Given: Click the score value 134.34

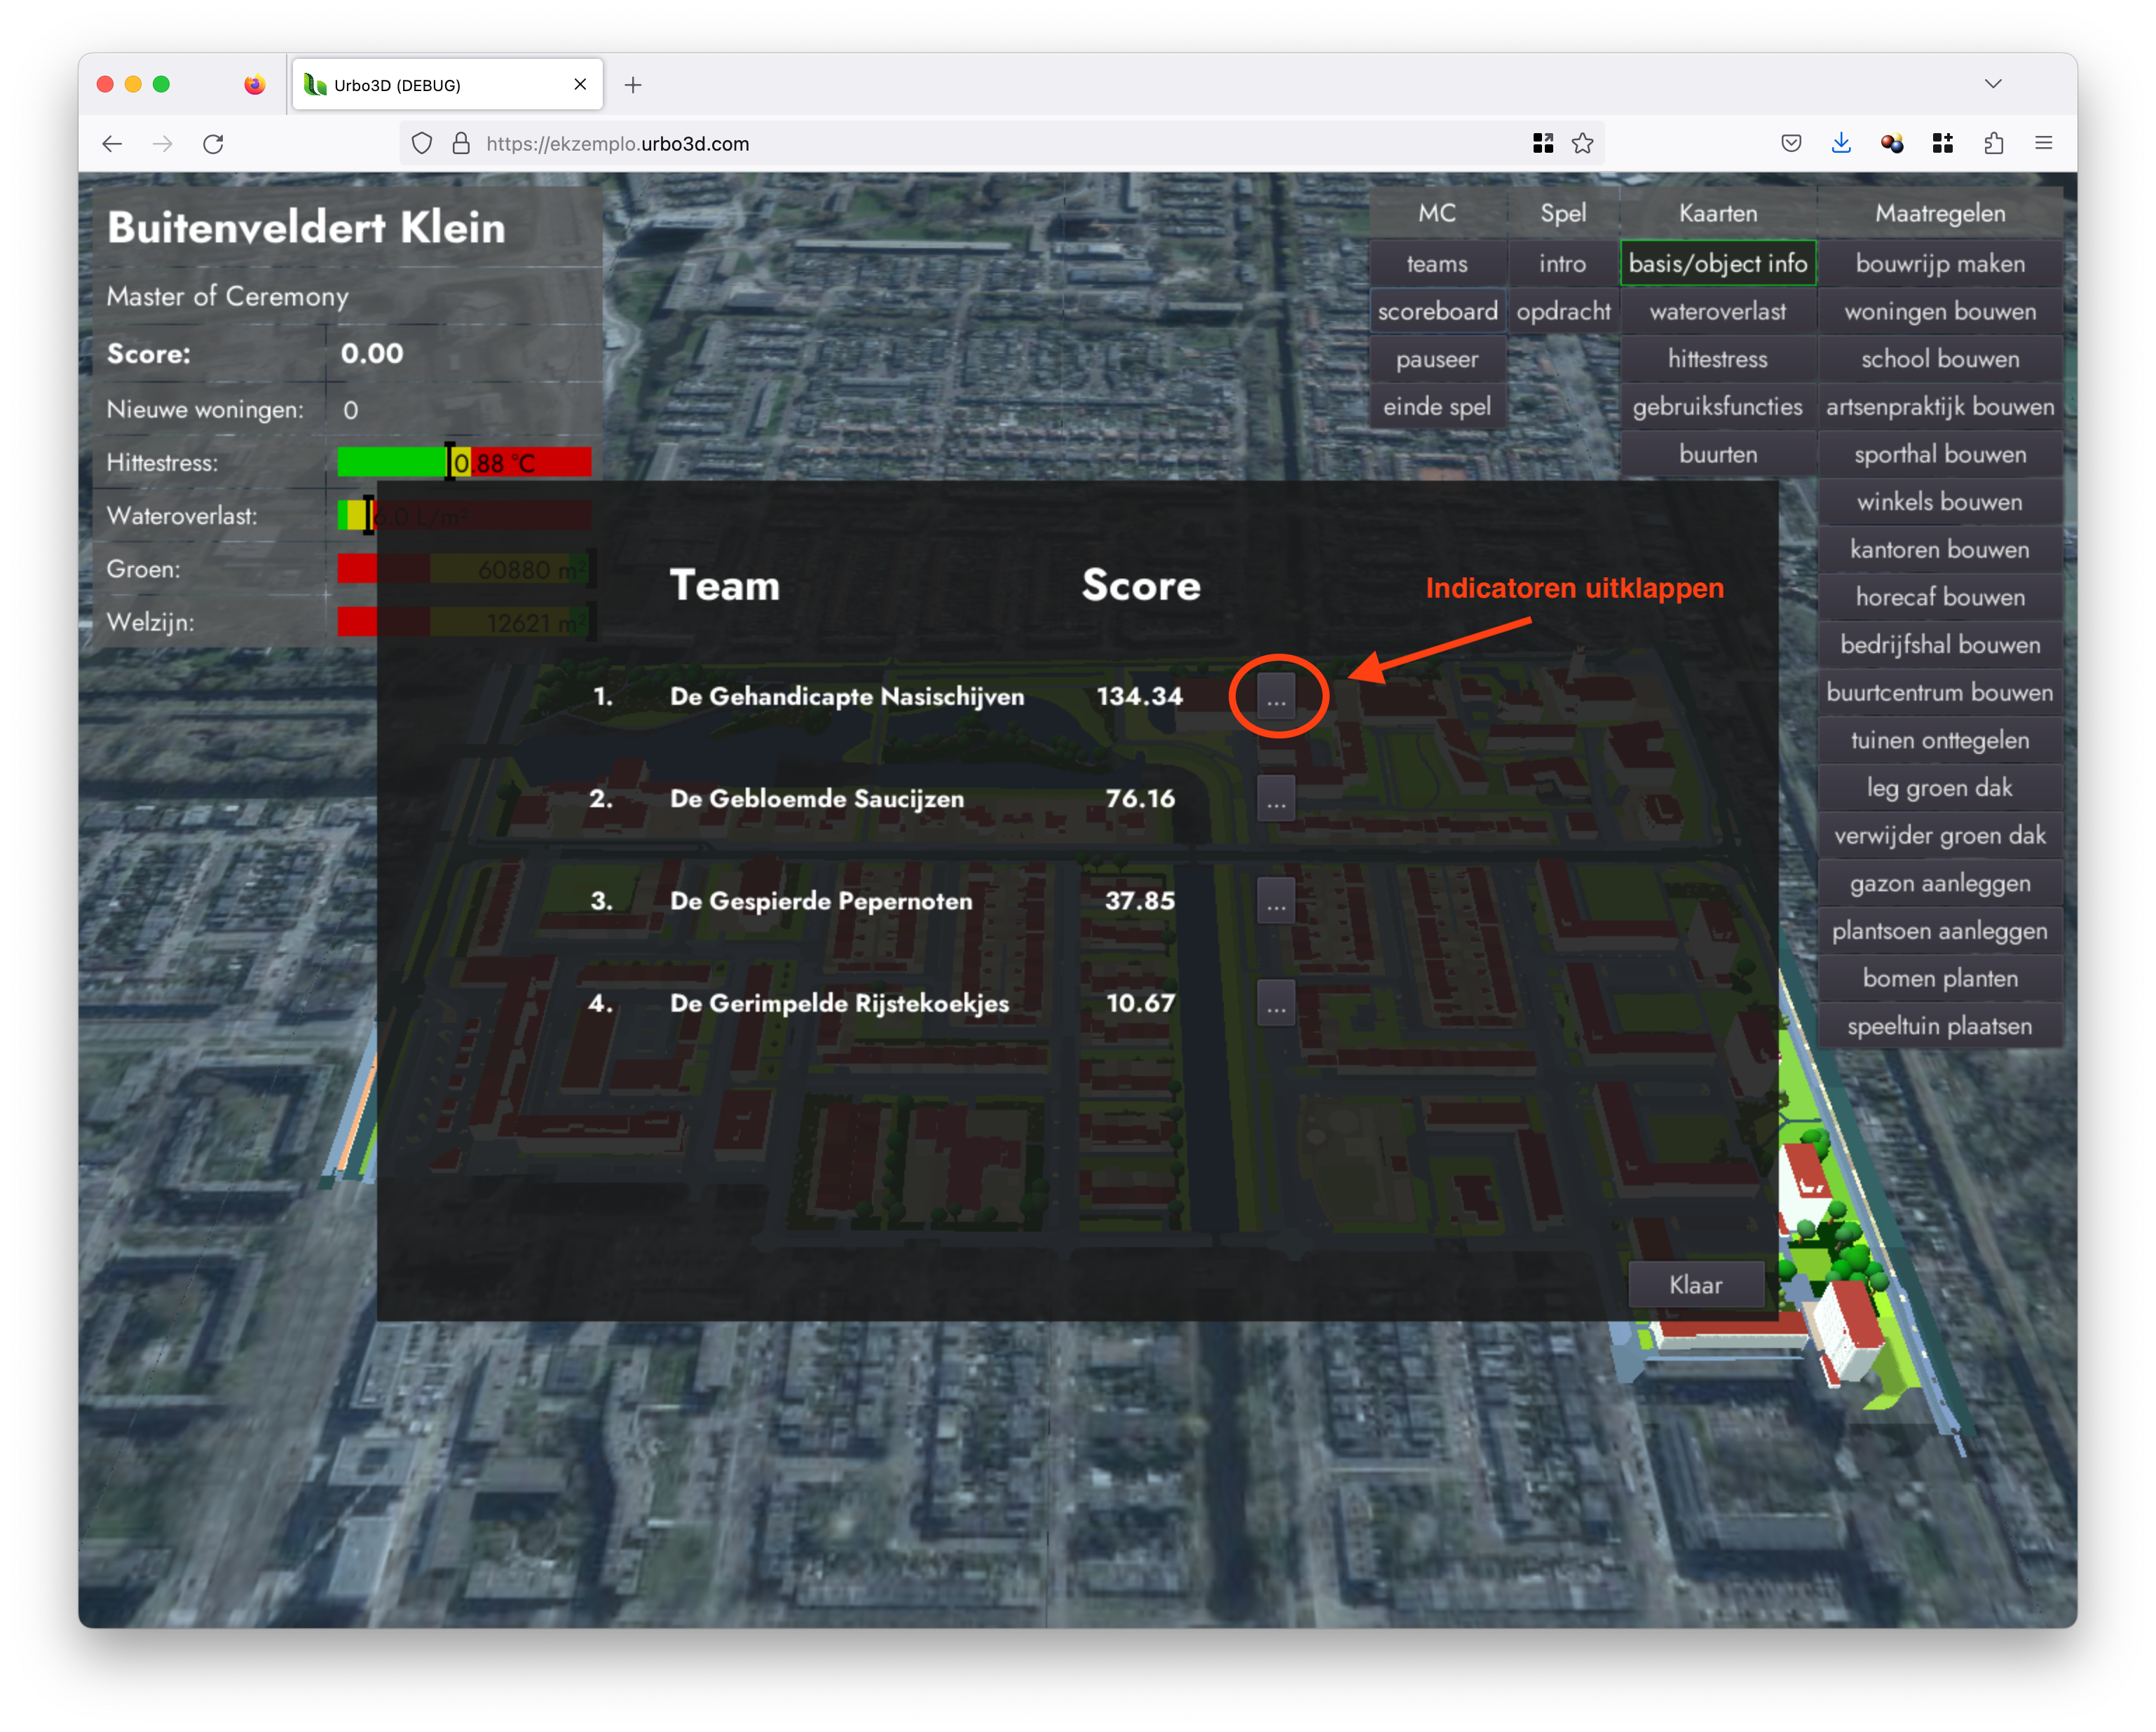Looking at the screenshot, I should (1140, 696).
